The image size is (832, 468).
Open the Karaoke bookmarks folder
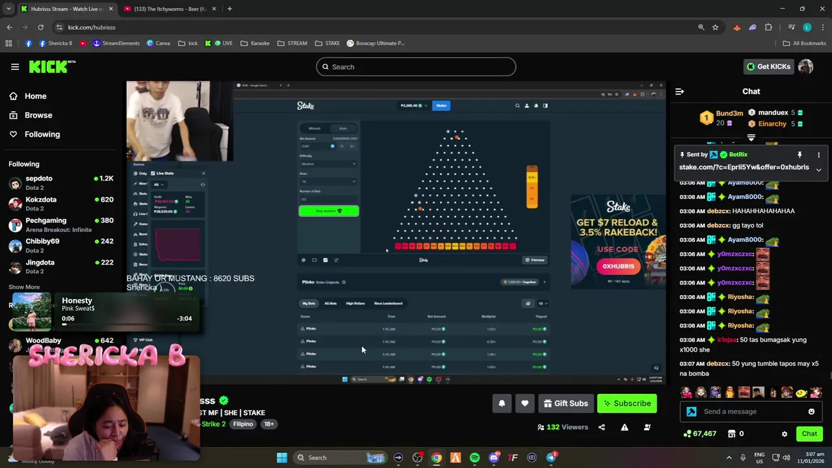pyautogui.click(x=255, y=44)
